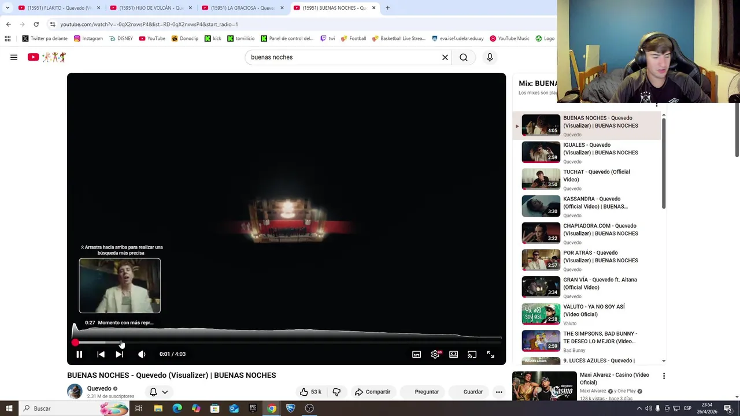
Task: Close the BUENAS NOCHES browser tab
Action: (x=373, y=8)
